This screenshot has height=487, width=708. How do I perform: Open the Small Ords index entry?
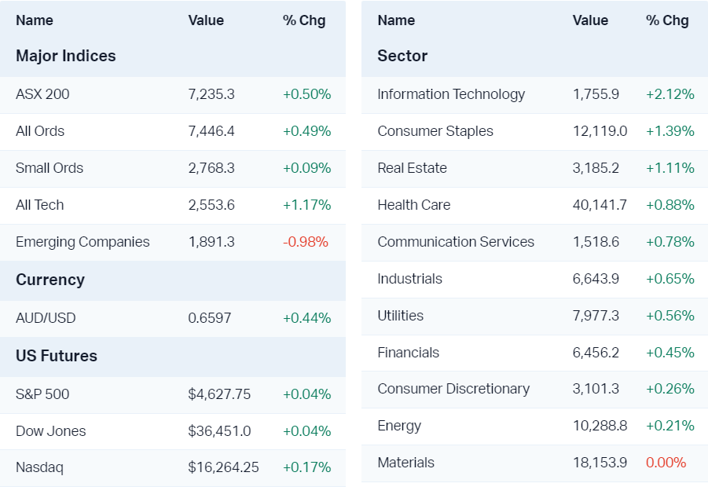point(50,168)
